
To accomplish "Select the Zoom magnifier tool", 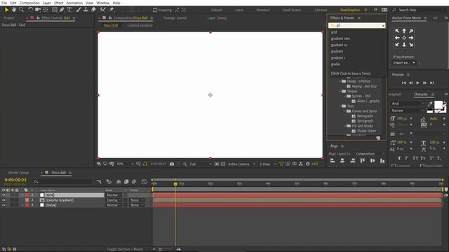I will 21,10.
